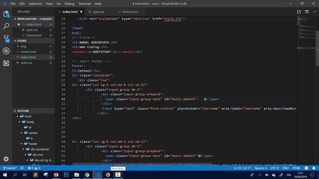The width and height of the screenshot is (319, 179).
Task: Change encoding via UTF-8 status item
Action: (x=275, y=168)
